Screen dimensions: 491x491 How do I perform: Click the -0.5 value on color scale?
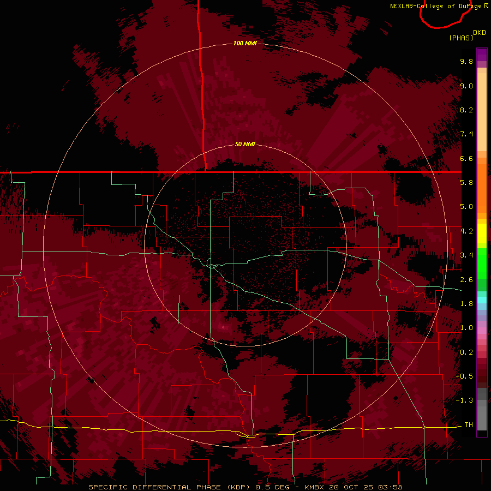pos(464,376)
